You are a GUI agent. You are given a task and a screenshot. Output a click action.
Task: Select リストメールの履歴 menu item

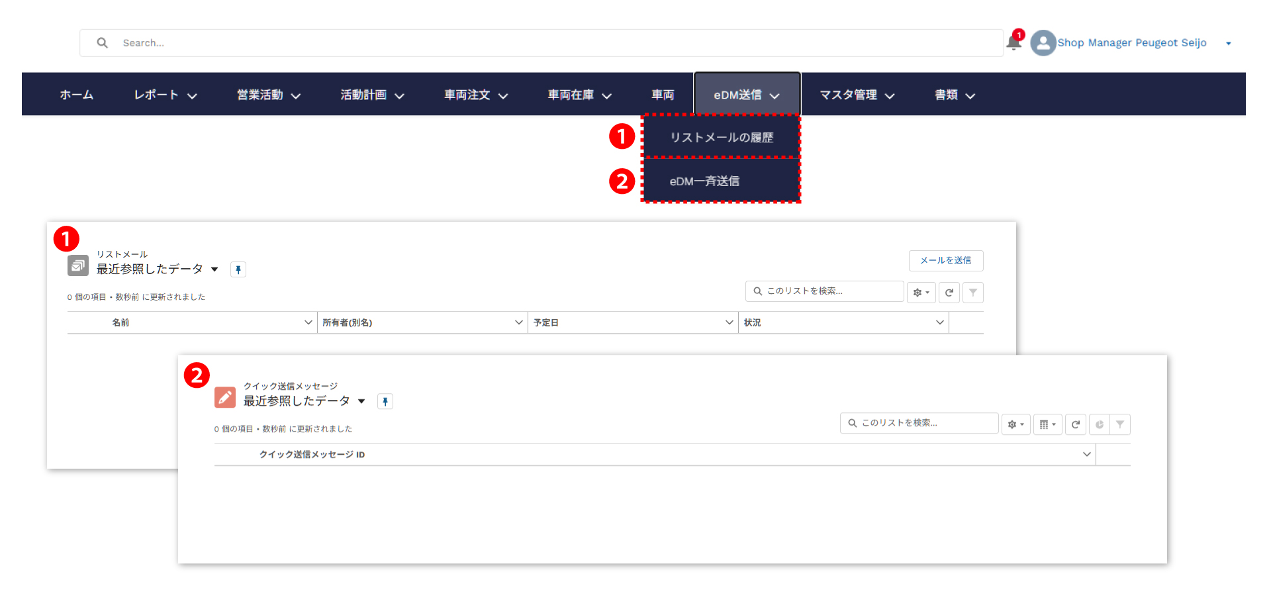[x=722, y=138]
